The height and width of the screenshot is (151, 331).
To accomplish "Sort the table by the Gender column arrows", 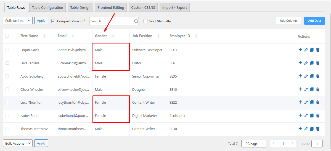I will (113, 36).
